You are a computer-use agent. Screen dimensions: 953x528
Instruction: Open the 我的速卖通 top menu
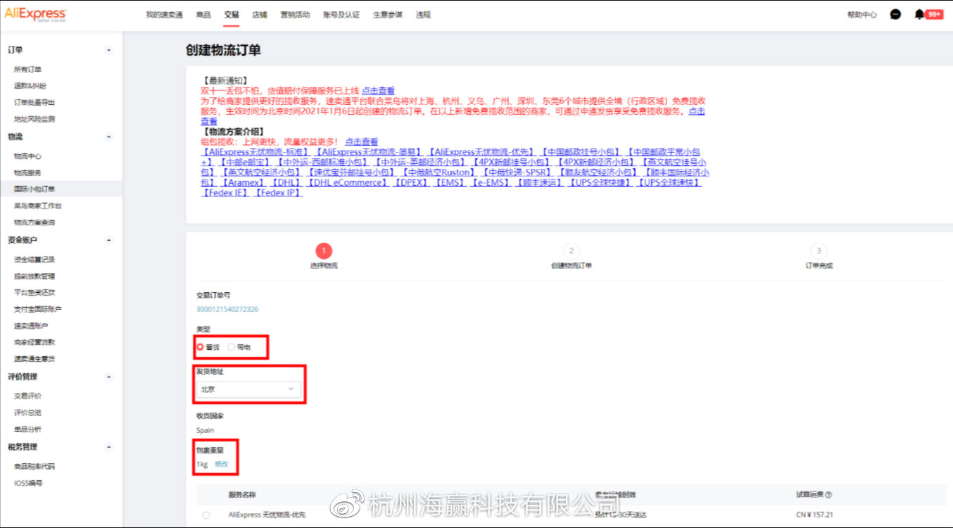point(164,15)
